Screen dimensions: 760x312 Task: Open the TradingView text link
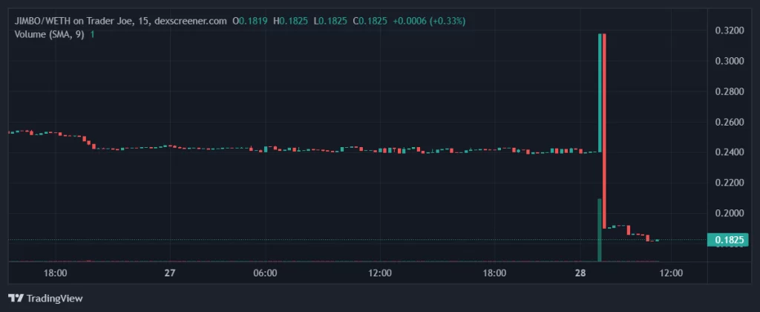(x=54, y=299)
